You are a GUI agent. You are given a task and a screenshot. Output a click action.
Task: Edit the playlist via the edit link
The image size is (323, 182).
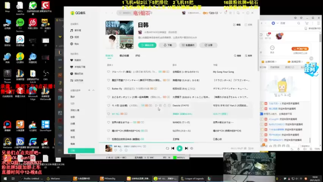tap(237, 25)
